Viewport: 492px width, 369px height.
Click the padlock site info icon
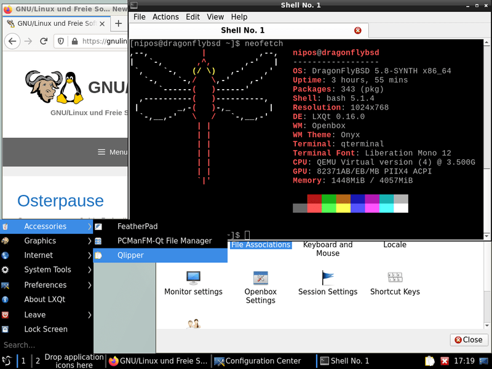pos(74,41)
